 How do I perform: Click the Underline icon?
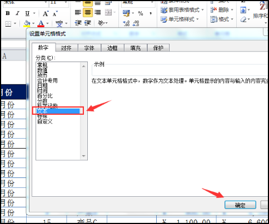coord(27,13)
